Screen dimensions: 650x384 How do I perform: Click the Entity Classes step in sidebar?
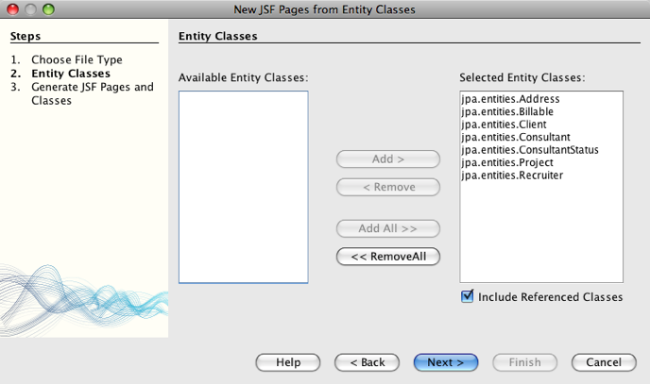(x=71, y=73)
